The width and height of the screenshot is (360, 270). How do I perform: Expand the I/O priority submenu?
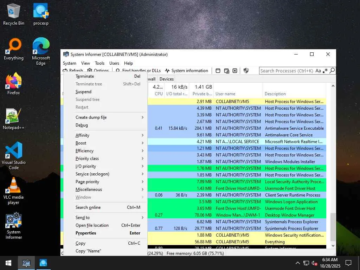click(105, 166)
